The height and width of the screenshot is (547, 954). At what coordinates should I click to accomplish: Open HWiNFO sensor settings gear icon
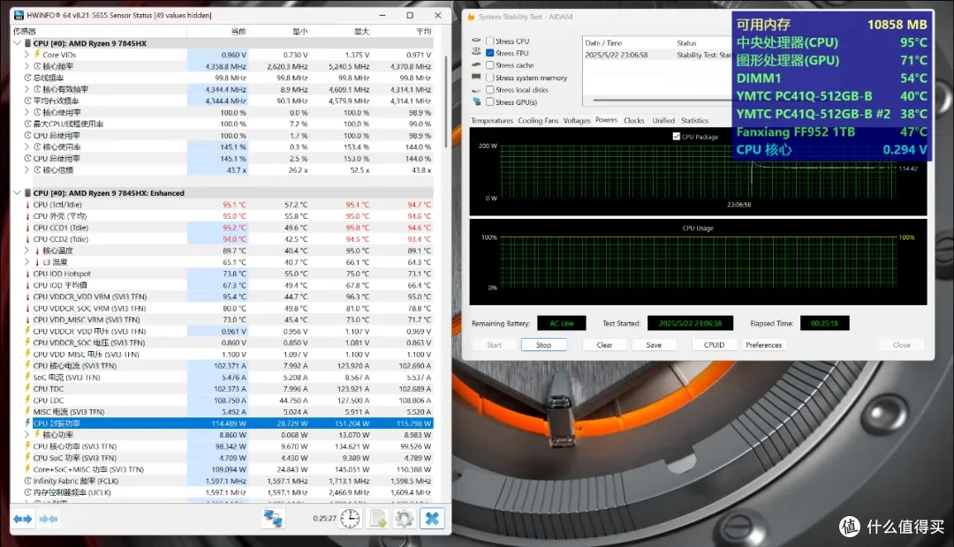(405, 519)
